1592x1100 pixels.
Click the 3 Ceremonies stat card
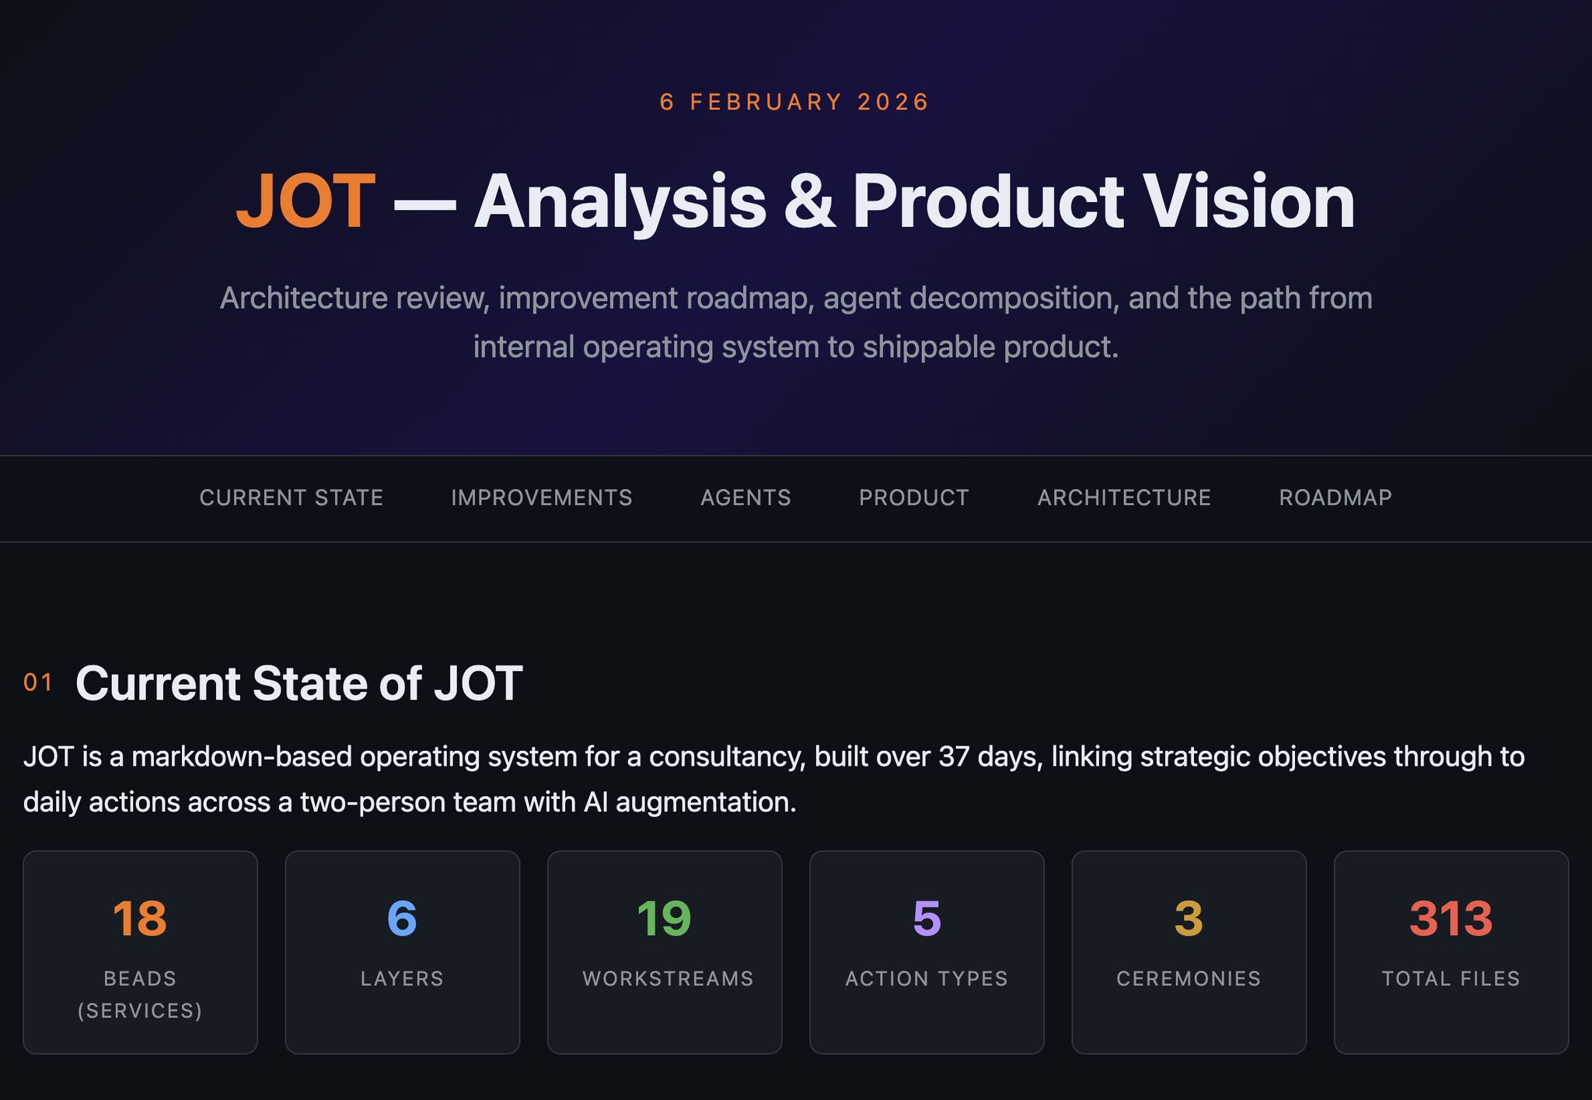[1189, 952]
